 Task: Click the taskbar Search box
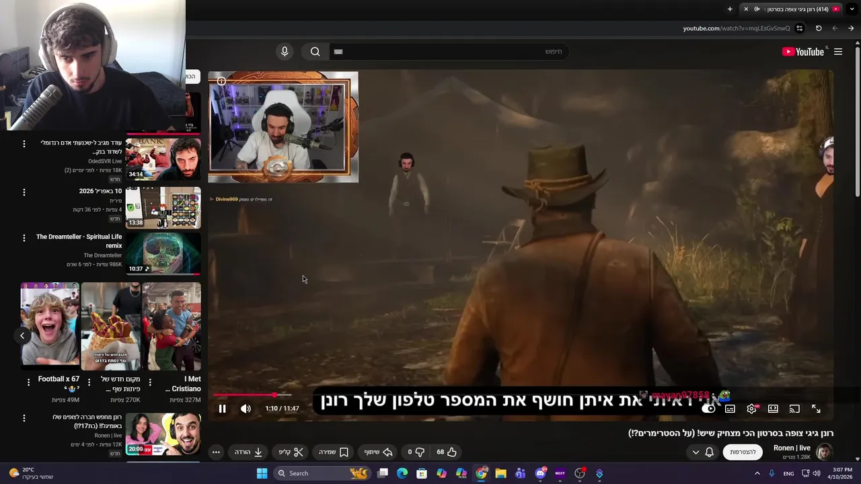[324, 473]
